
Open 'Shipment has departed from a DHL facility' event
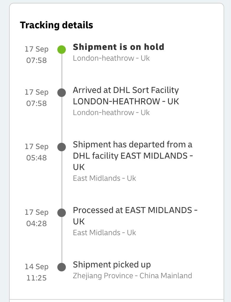point(133,155)
